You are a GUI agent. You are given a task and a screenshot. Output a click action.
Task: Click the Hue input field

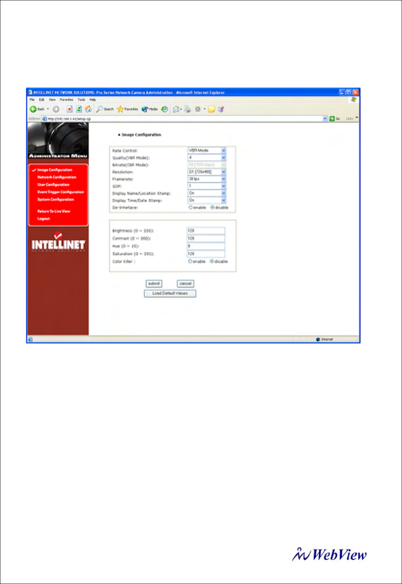[x=206, y=246]
